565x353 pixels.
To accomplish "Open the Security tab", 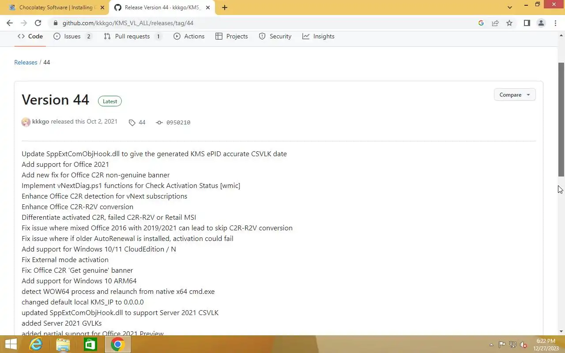I will [275, 37].
